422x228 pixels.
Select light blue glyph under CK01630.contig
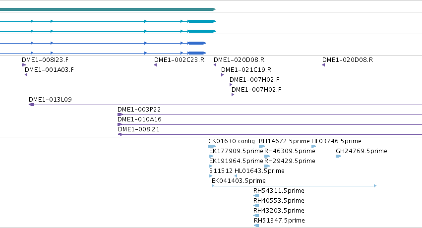[x=212, y=146]
